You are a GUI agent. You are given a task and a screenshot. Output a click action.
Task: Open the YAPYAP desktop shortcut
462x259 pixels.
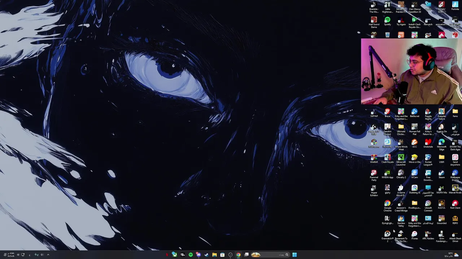pyautogui.click(x=374, y=113)
